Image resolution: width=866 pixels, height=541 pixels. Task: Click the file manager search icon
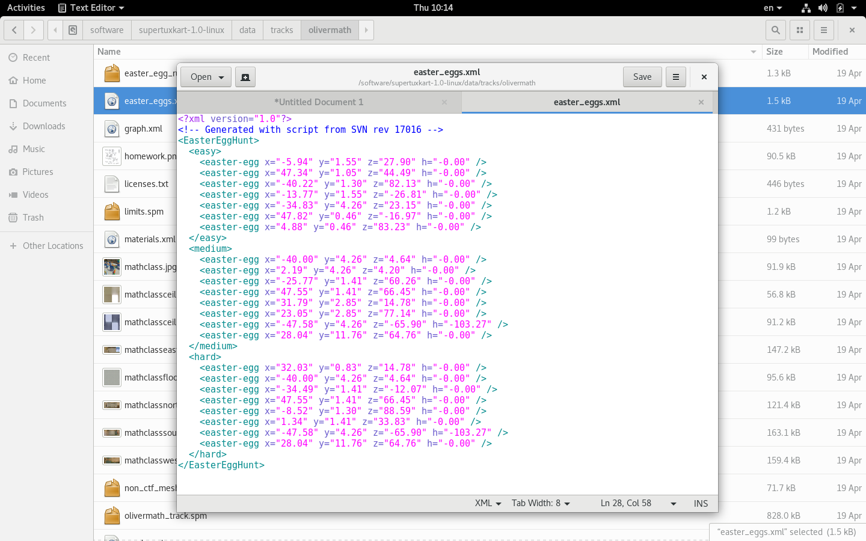coord(776,30)
